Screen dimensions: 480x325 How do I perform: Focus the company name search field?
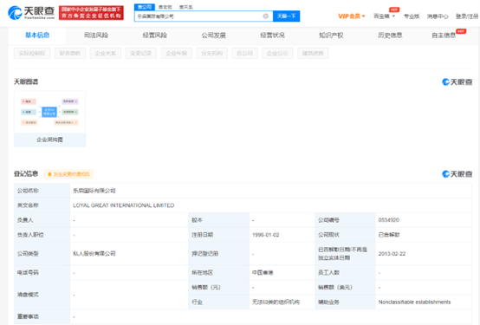click(x=199, y=16)
